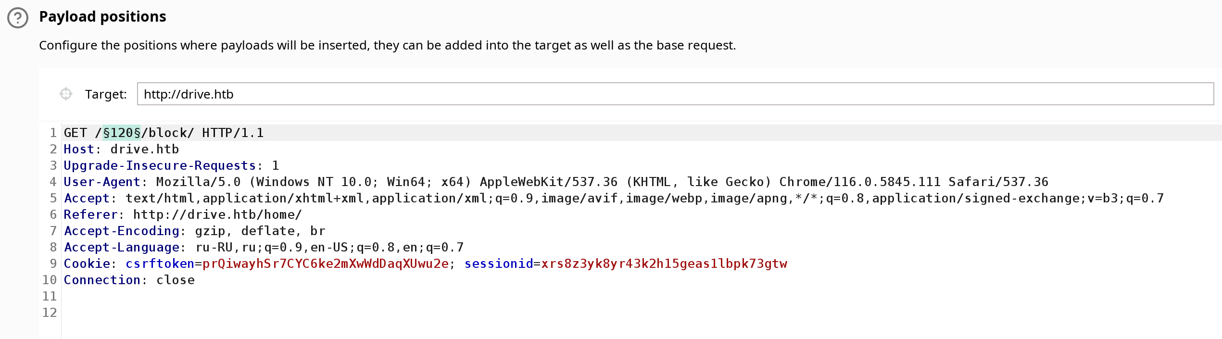
Task: Click the target crosshair icon
Action: point(66,94)
